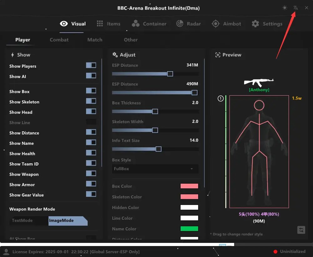This screenshot has height=257, width=313.
Task: Click the AK-47 weapon image in Preview
Action: coord(259,82)
